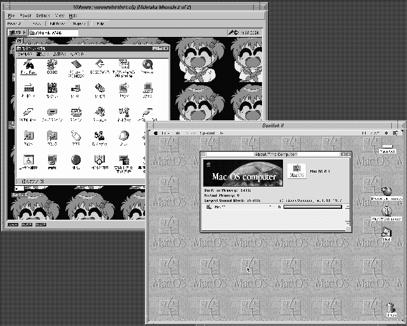This screenshot has width=407, height=326.
Task: Open the Apple menu in Basilisk II
Action: [x=156, y=133]
